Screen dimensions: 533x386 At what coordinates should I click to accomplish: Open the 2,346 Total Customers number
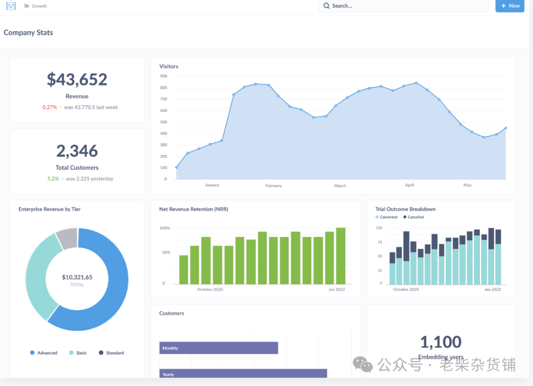pyautogui.click(x=77, y=151)
